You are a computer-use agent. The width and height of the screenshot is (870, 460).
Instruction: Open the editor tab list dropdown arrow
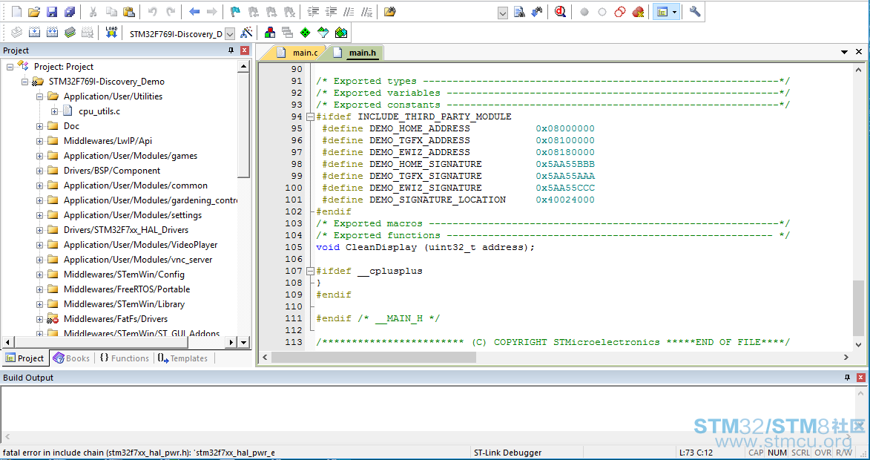click(x=845, y=52)
